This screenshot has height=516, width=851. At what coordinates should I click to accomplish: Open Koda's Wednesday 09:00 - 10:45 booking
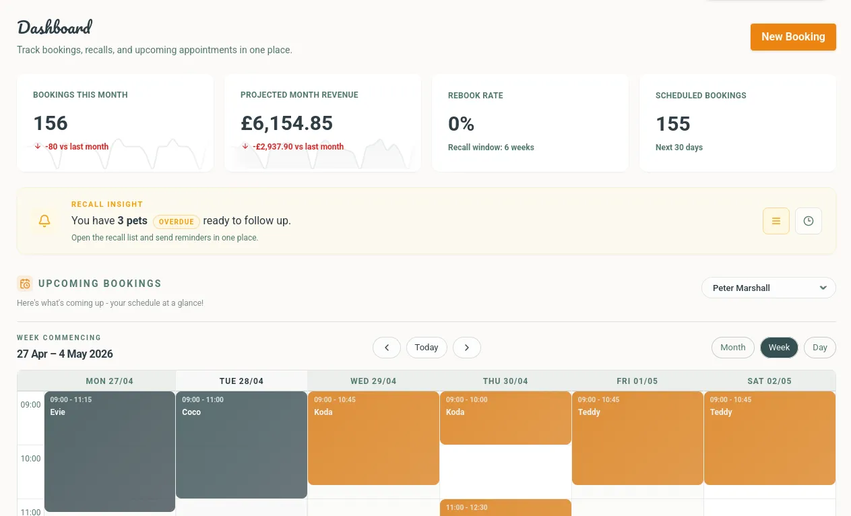(373, 438)
